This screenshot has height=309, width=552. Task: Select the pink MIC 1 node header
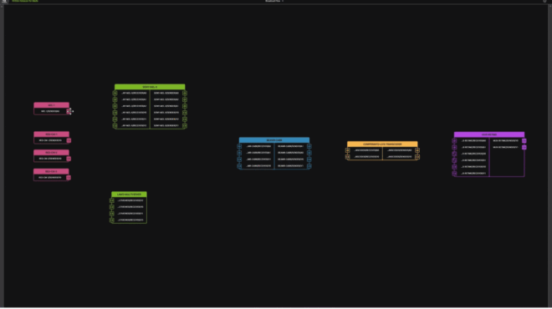click(x=51, y=105)
